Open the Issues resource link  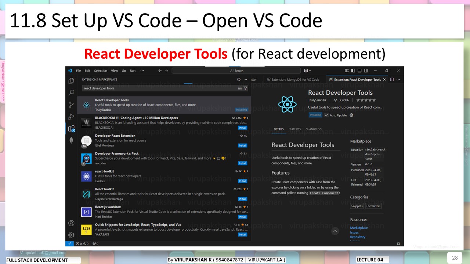pyautogui.click(x=354, y=232)
